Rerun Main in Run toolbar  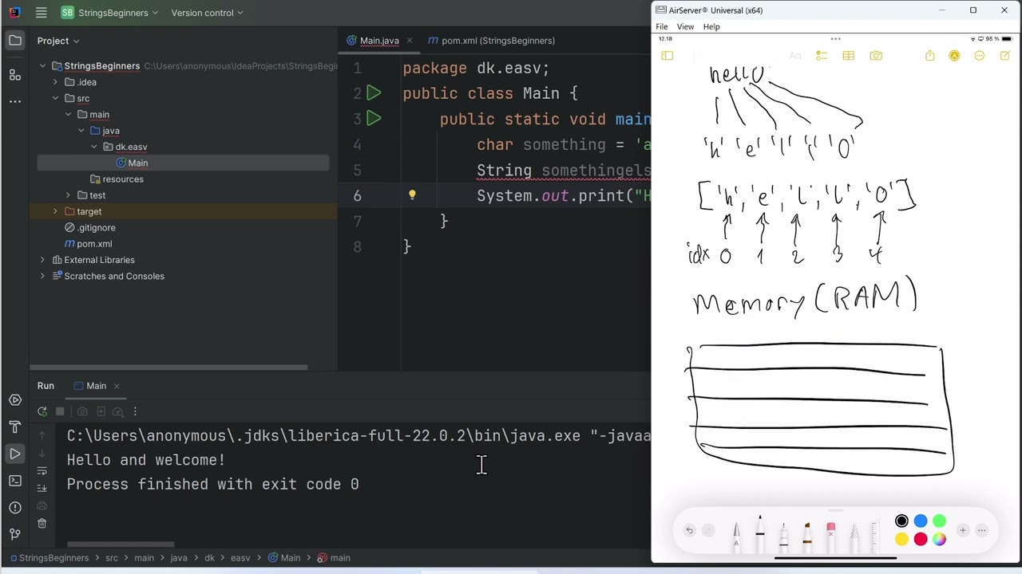42,411
